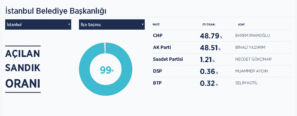
Task: Select the DSP party row
Action: point(222,71)
